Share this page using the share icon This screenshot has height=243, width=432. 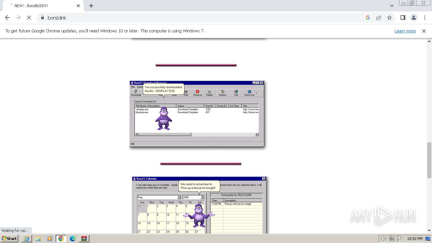tap(379, 18)
